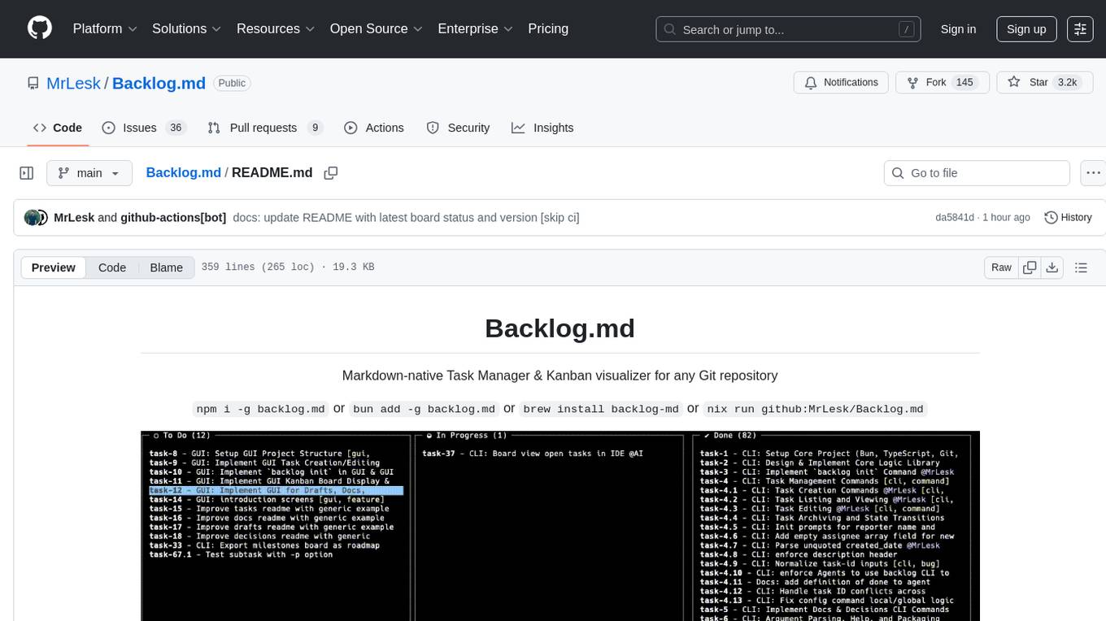The image size is (1106, 621).
Task: Open the Actions tab
Action: pos(374,128)
